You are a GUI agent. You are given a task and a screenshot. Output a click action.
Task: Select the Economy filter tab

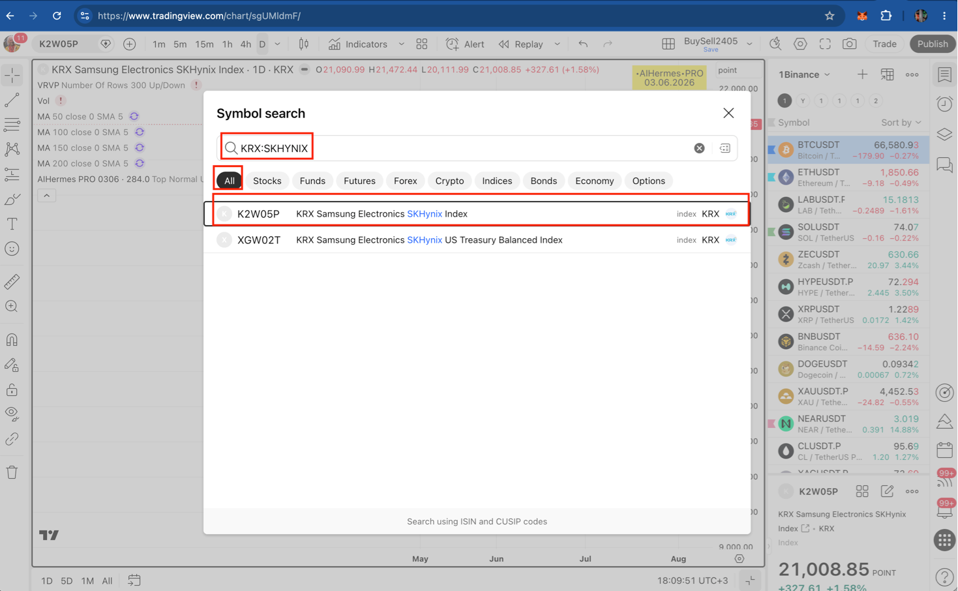(594, 181)
